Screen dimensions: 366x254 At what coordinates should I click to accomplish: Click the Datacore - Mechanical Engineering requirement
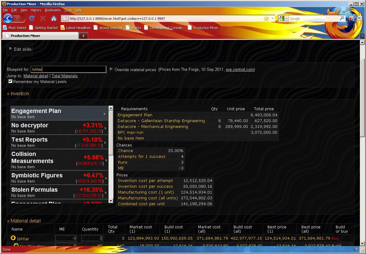[153, 126]
